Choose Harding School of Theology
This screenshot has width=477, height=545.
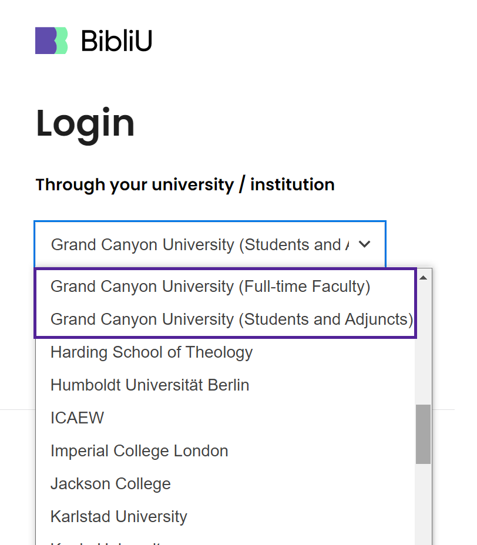pos(226,352)
